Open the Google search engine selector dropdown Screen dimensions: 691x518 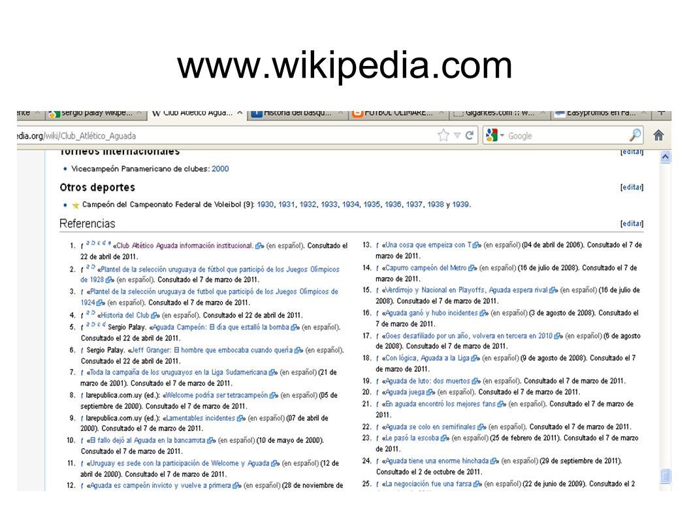pyautogui.click(x=494, y=135)
